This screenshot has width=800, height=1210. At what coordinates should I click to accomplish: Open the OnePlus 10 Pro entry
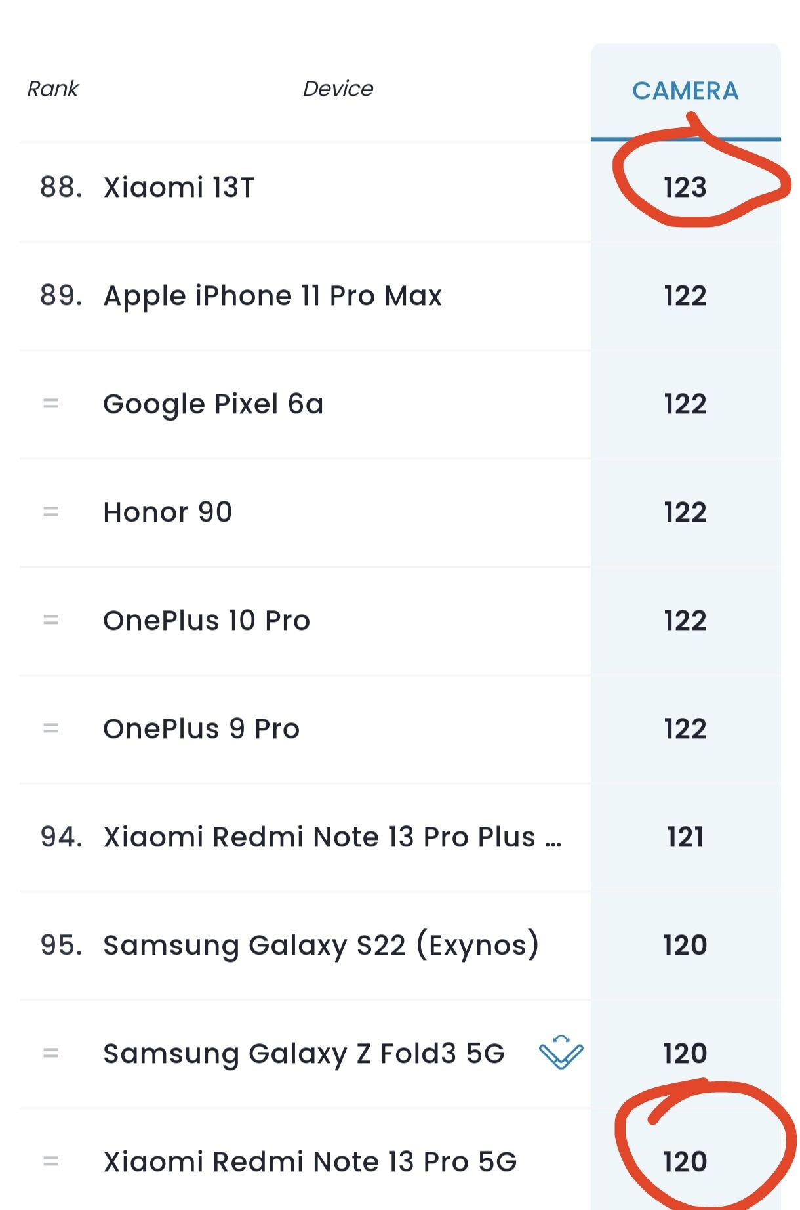pyautogui.click(x=207, y=621)
